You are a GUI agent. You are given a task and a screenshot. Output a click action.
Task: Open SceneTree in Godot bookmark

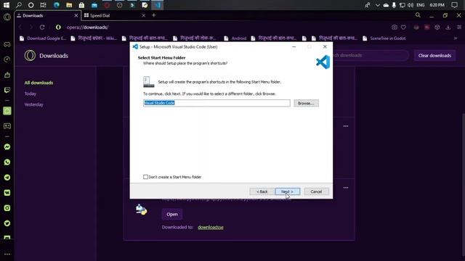pos(384,38)
